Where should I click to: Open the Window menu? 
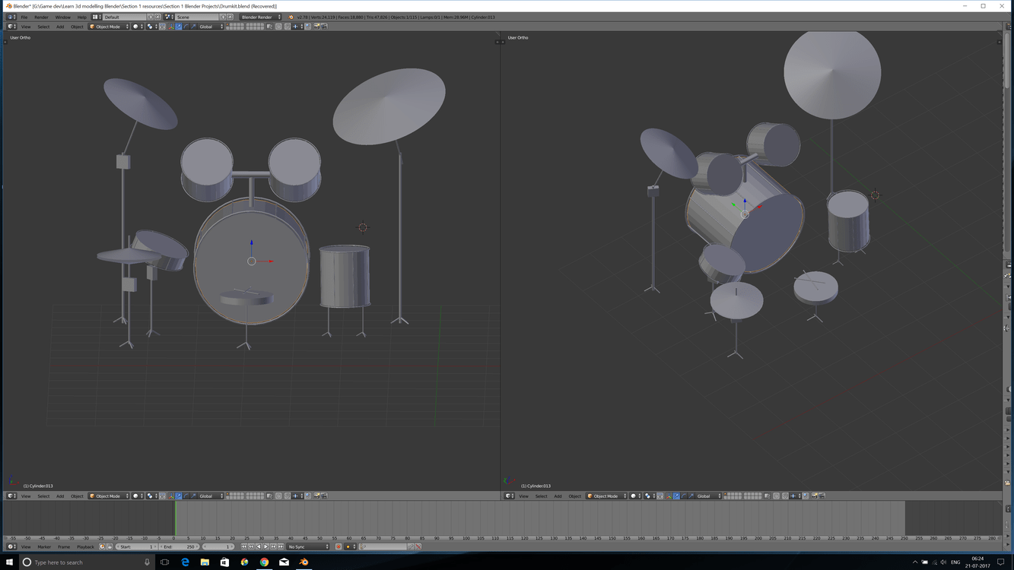click(x=62, y=17)
